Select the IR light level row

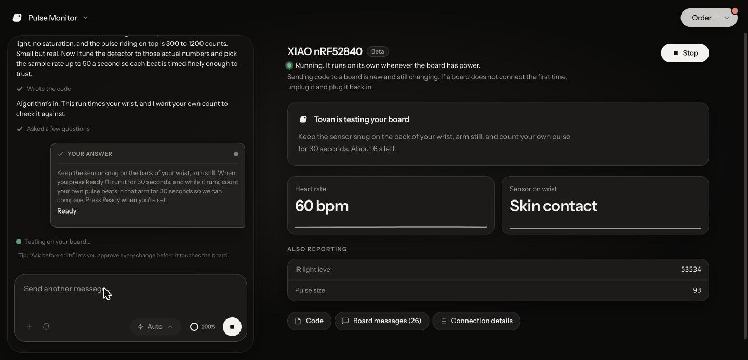coord(498,270)
